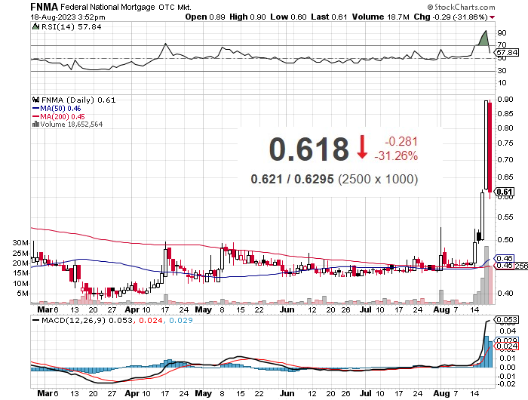Click the 90 level on RSI axis
Screen dimensions: 528x400
[x=502, y=33]
